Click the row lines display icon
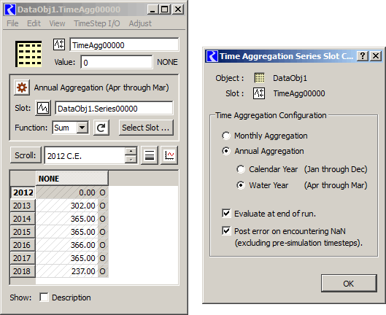Image resolution: width=386 pixels, height=315 pixels. tap(150, 155)
